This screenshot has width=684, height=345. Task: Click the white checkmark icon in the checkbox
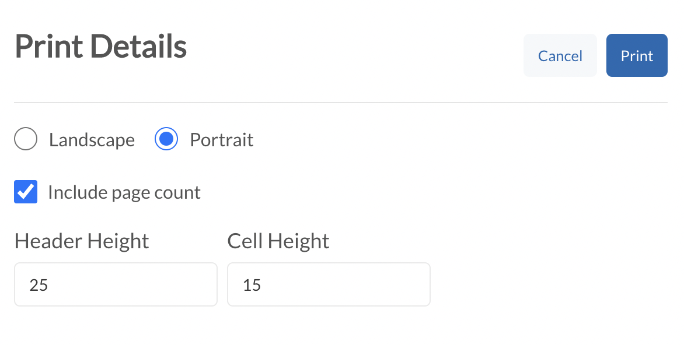click(26, 192)
